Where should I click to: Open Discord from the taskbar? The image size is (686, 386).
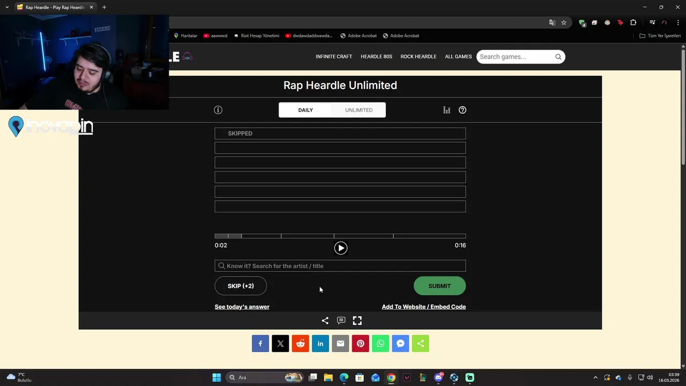pyautogui.click(x=438, y=377)
